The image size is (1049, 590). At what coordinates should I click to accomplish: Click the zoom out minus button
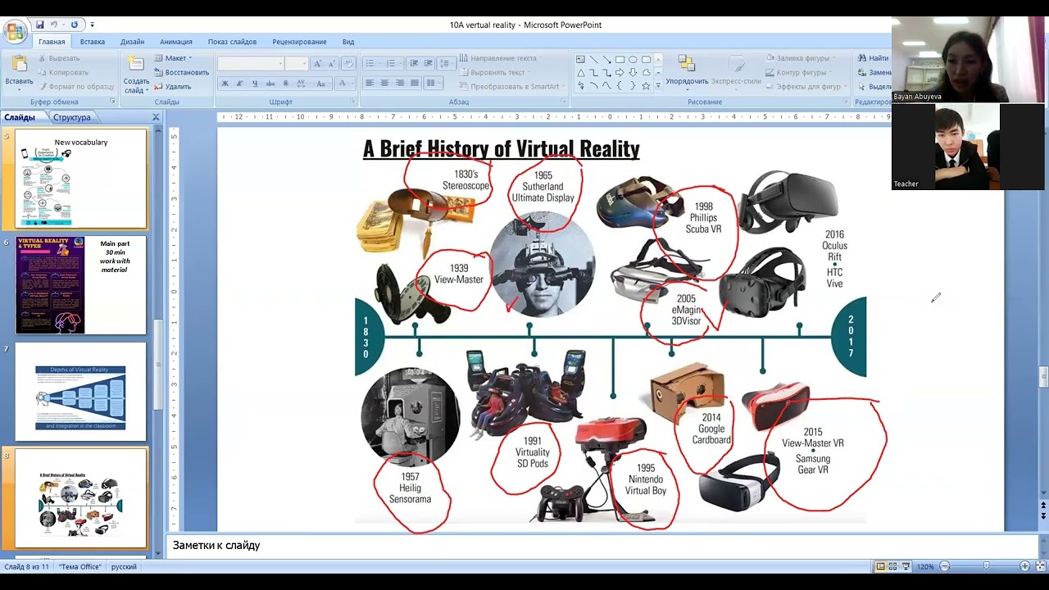point(944,566)
